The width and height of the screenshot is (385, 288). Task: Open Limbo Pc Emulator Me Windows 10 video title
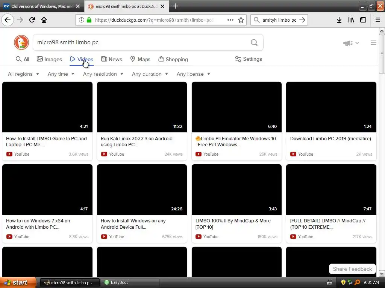(x=236, y=141)
